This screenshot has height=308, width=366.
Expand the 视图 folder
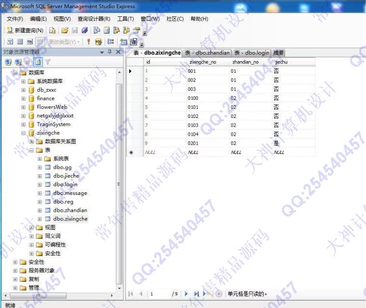point(32,228)
